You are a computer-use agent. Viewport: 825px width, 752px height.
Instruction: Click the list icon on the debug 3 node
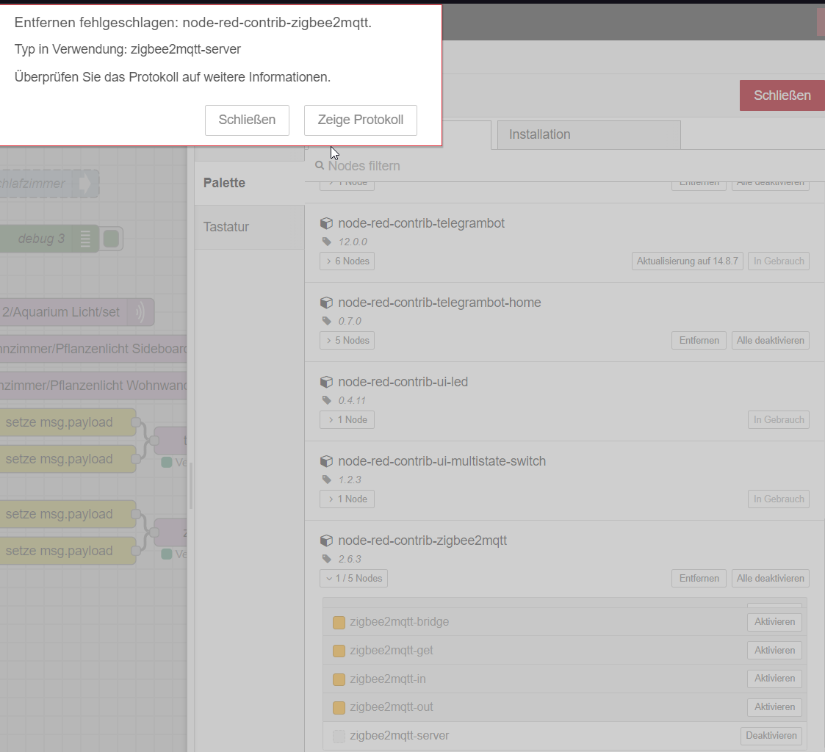[x=85, y=239]
